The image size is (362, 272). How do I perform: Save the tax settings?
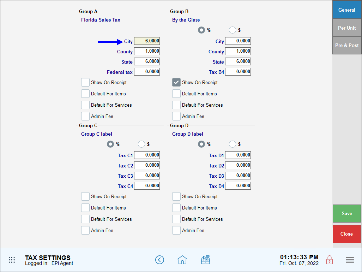(347, 213)
